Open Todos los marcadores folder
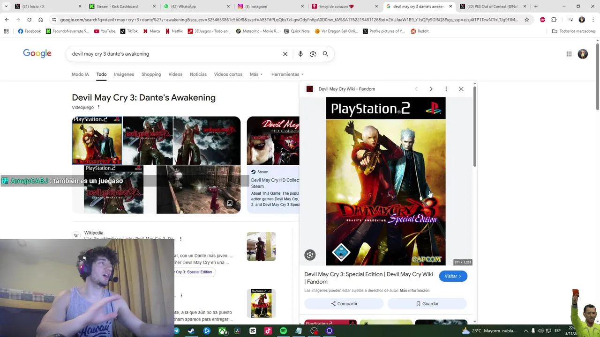The height and width of the screenshot is (337, 600). pyautogui.click(x=574, y=31)
